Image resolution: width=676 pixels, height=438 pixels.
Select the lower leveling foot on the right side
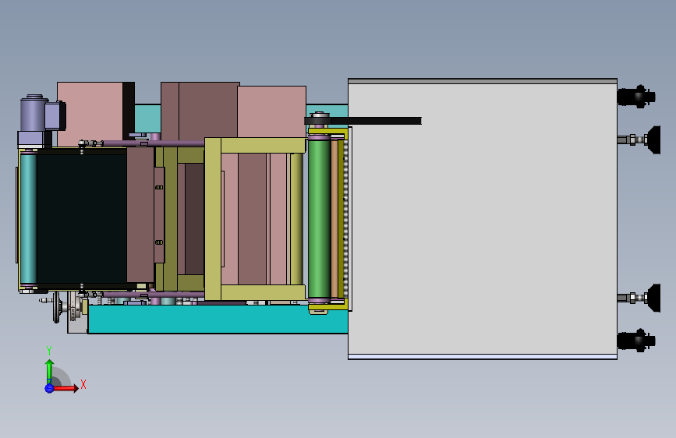639,298
